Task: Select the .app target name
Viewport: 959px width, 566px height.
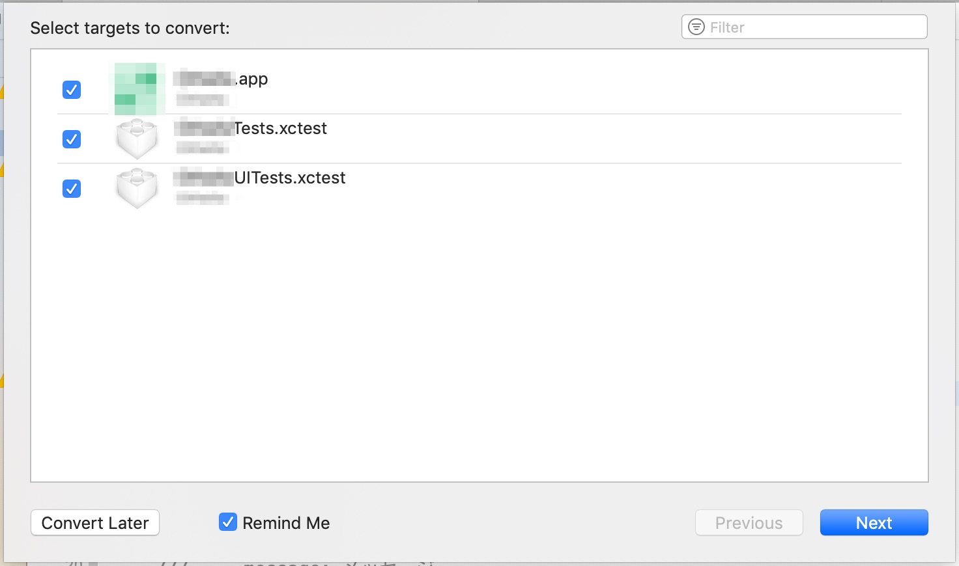Action: (x=222, y=79)
